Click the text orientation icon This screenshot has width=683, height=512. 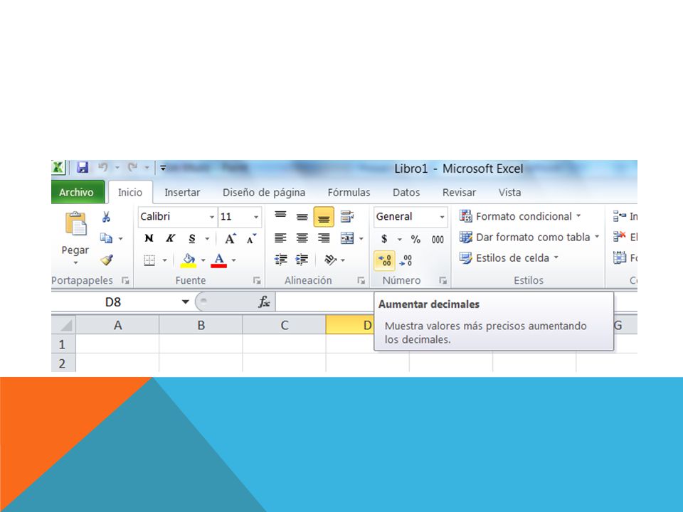331,260
